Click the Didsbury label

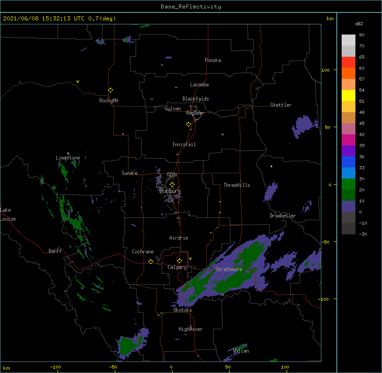tap(170, 191)
